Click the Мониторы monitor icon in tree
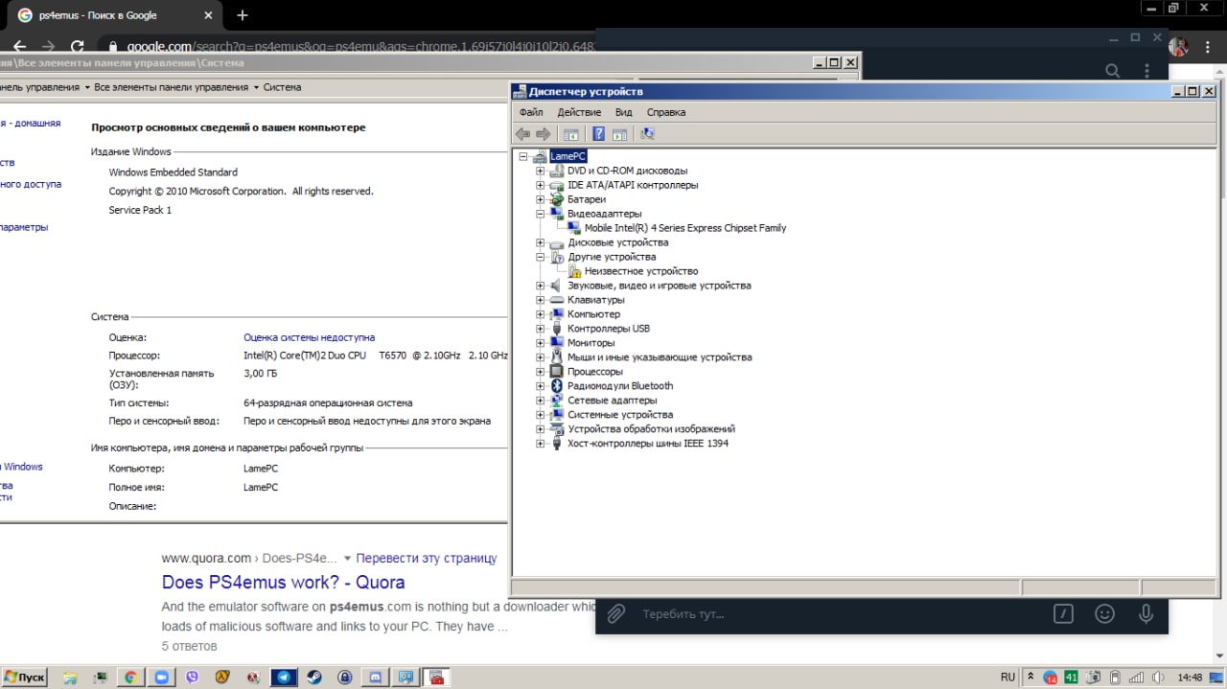The image size is (1227, 689). (557, 343)
